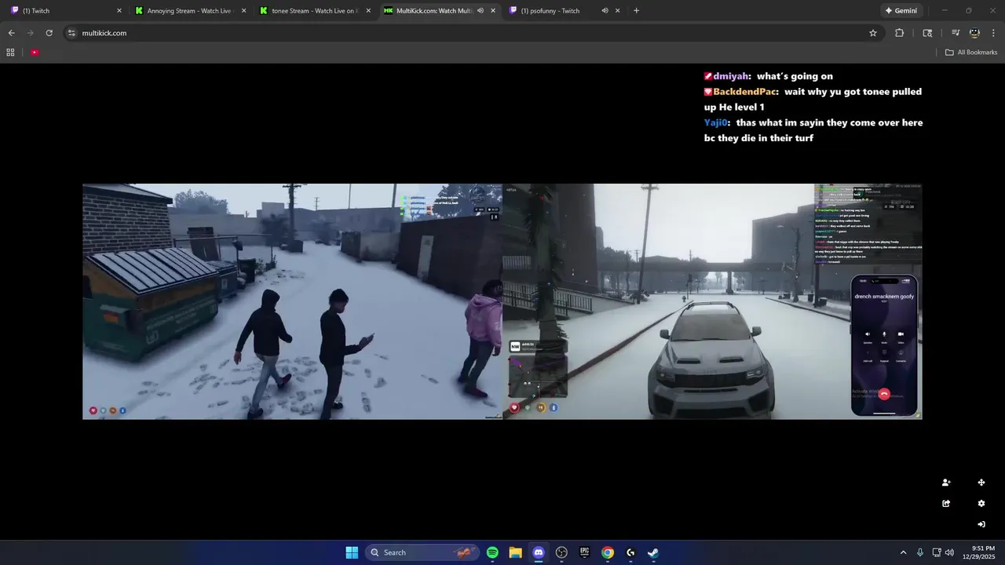Switch to the Annoying Stream tab
The image size is (1005, 565).
coord(191,11)
